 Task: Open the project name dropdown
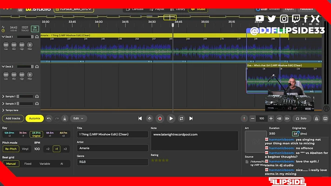coord(73,9)
